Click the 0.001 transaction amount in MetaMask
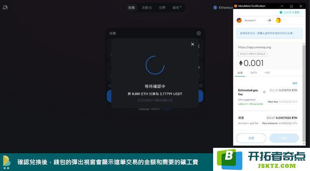 click(x=253, y=63)
